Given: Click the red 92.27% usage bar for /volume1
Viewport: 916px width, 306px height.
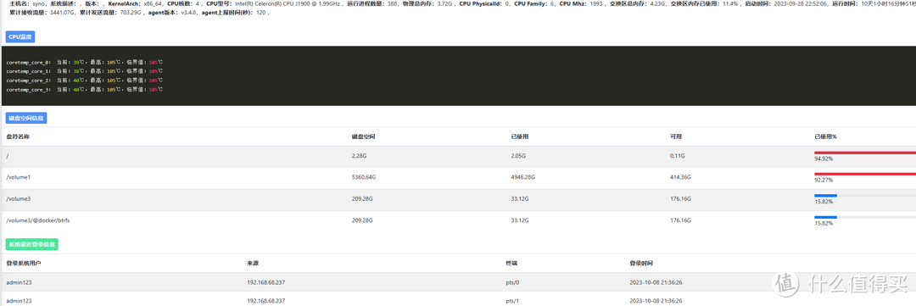Looking at the screenshot, I should (x=865, y=174).
